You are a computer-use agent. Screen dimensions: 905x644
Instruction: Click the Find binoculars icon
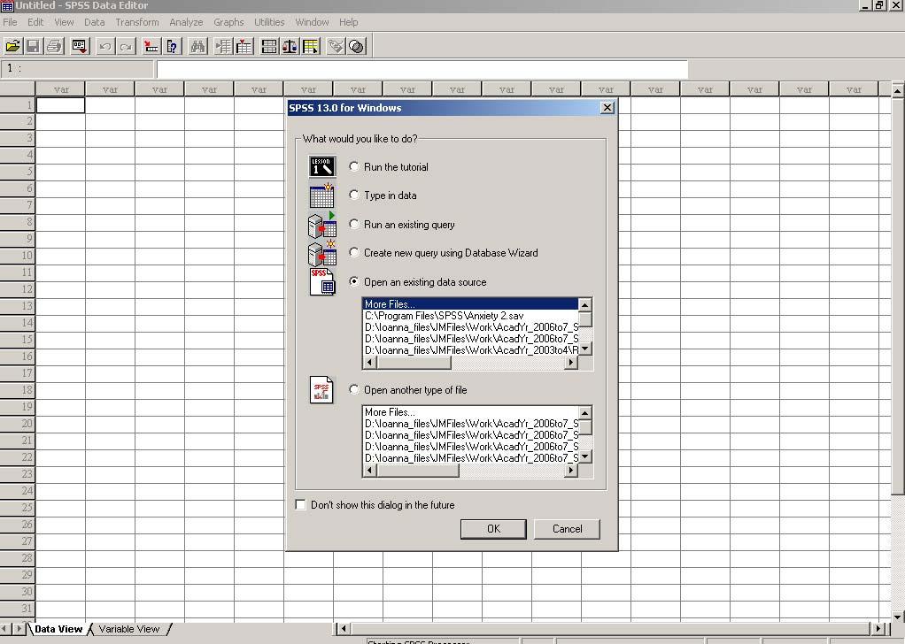click(197, 46)
